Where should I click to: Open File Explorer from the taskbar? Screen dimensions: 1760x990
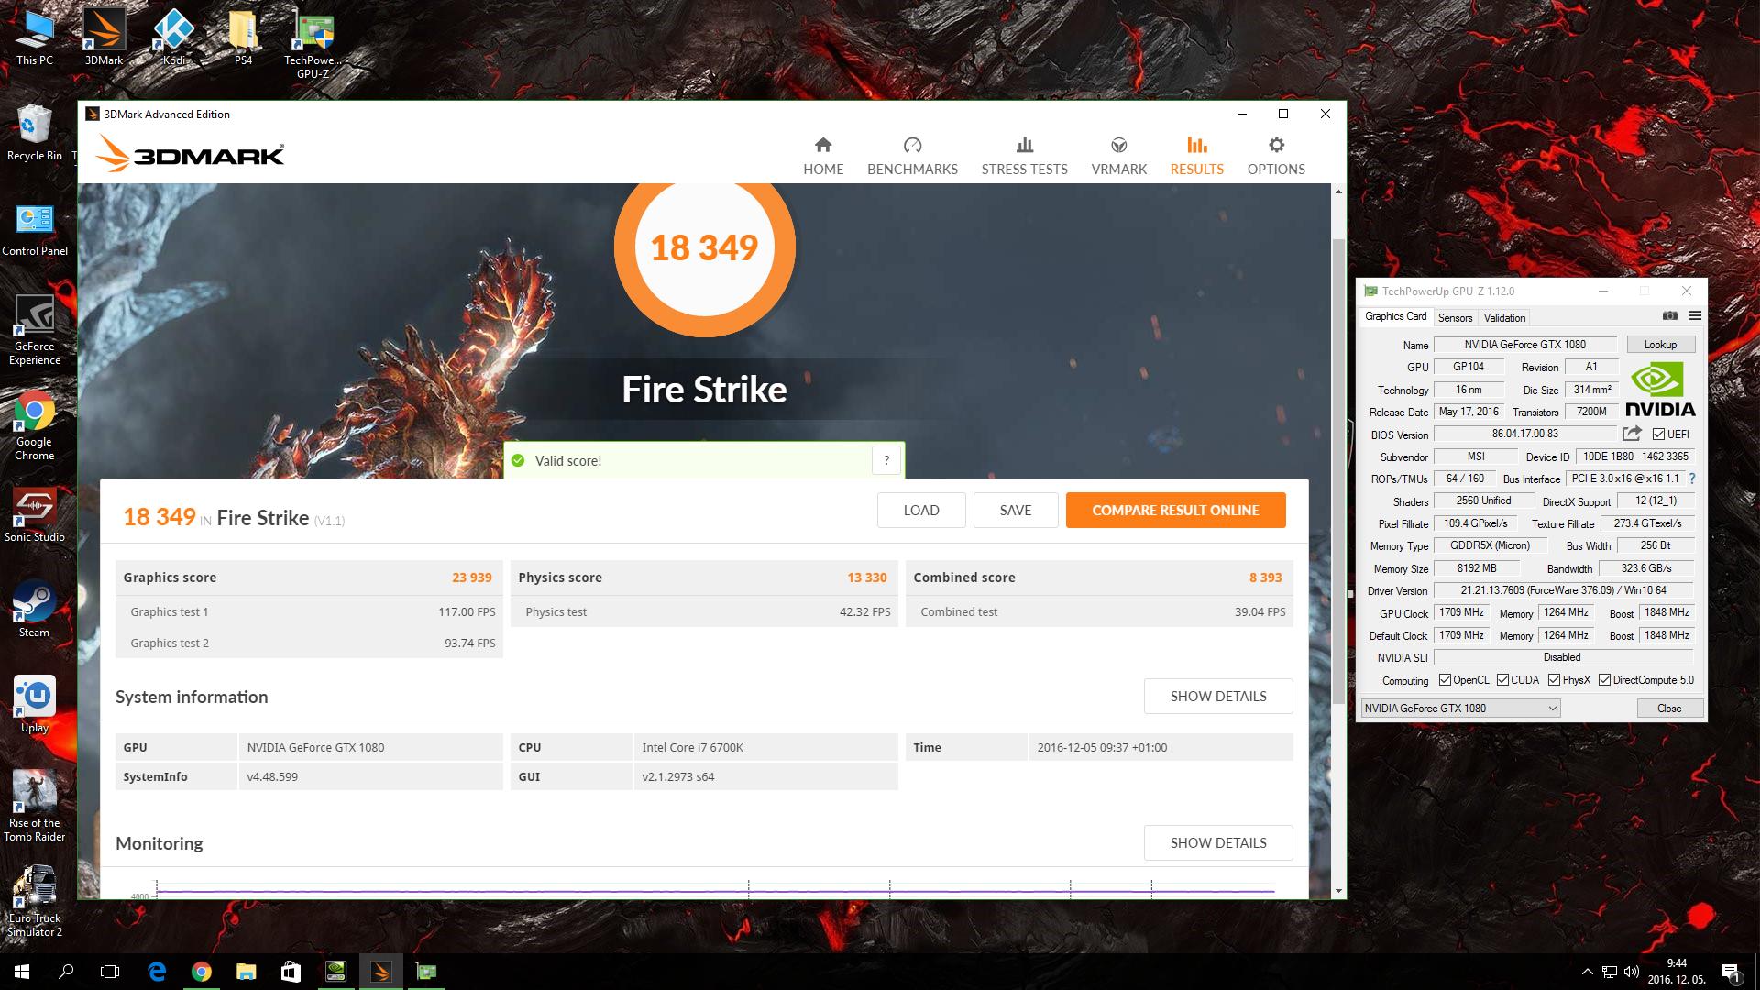pos(246,972)
